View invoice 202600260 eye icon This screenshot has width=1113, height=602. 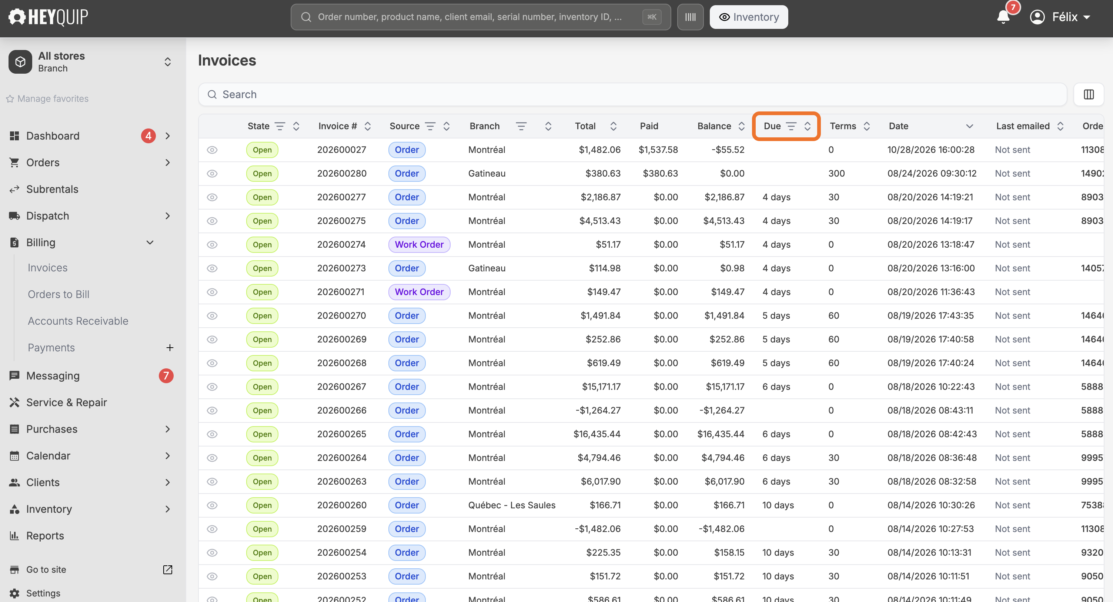pyautogui.click(x=212, y=505)
